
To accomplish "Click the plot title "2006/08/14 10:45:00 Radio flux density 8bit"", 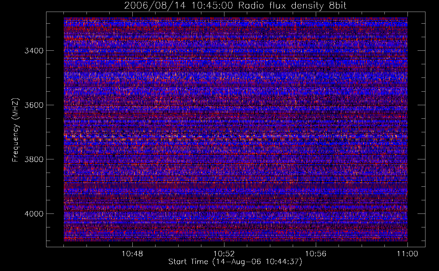I will click(236, 6).
